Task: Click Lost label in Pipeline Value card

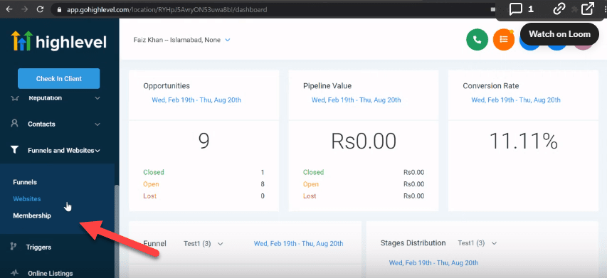Action: [x=310, y=196]
